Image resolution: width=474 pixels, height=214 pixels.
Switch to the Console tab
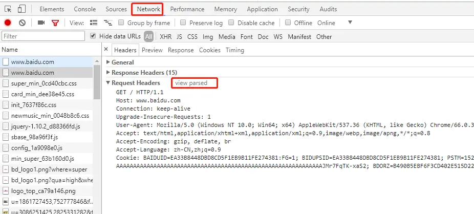85,9
